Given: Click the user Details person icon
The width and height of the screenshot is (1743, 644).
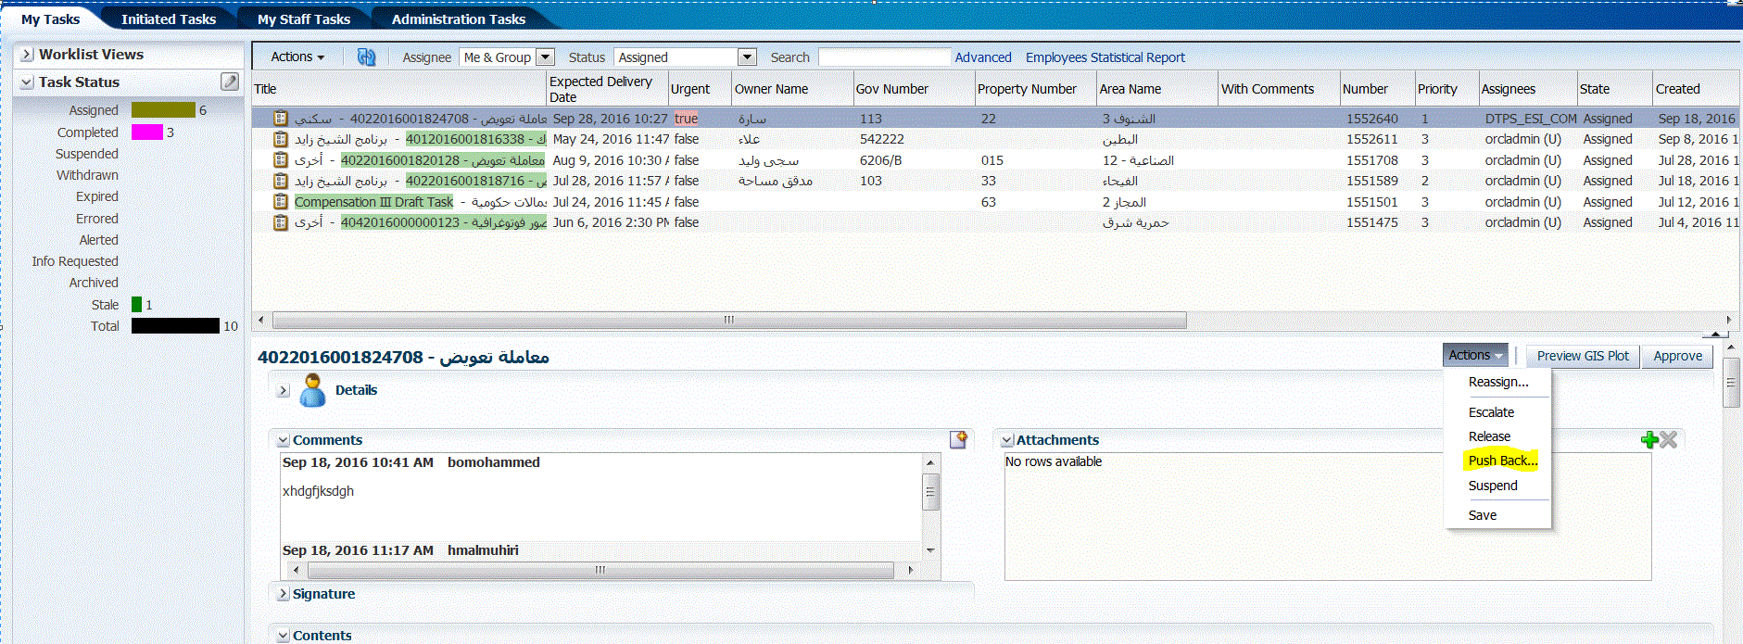Looking at the screenshot, I should coord(313,391).
